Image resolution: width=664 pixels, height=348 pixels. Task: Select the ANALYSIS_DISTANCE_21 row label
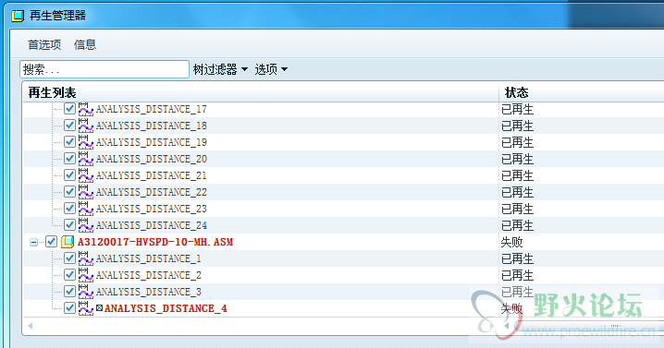coord(151,175)
